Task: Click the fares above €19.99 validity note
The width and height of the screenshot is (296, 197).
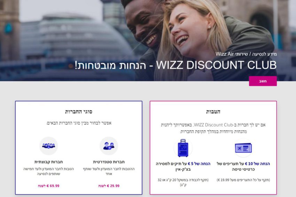Action: (243, 180)
